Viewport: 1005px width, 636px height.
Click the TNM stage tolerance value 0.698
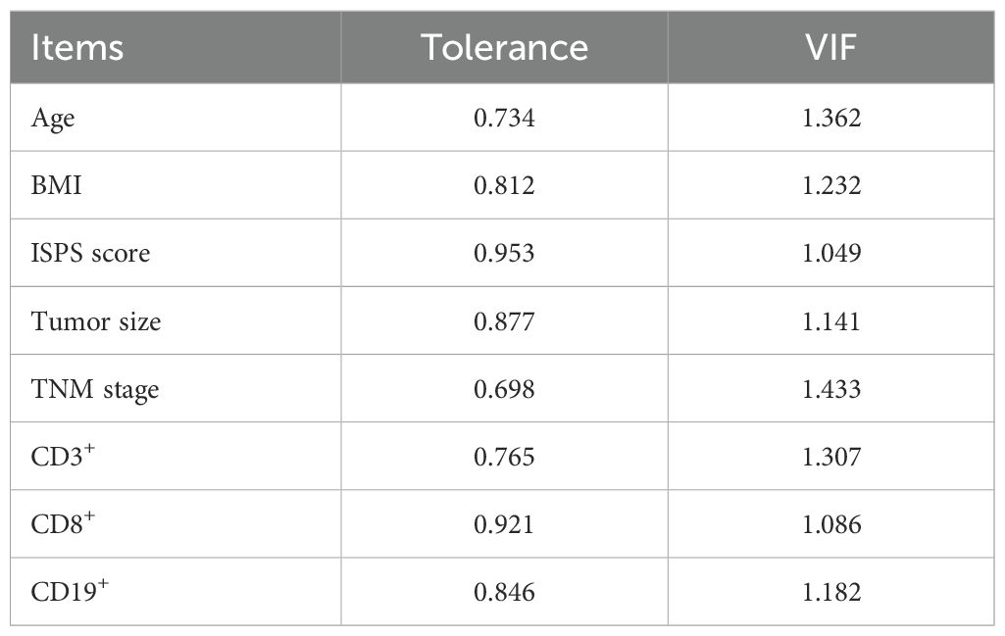tap(504, 389)
